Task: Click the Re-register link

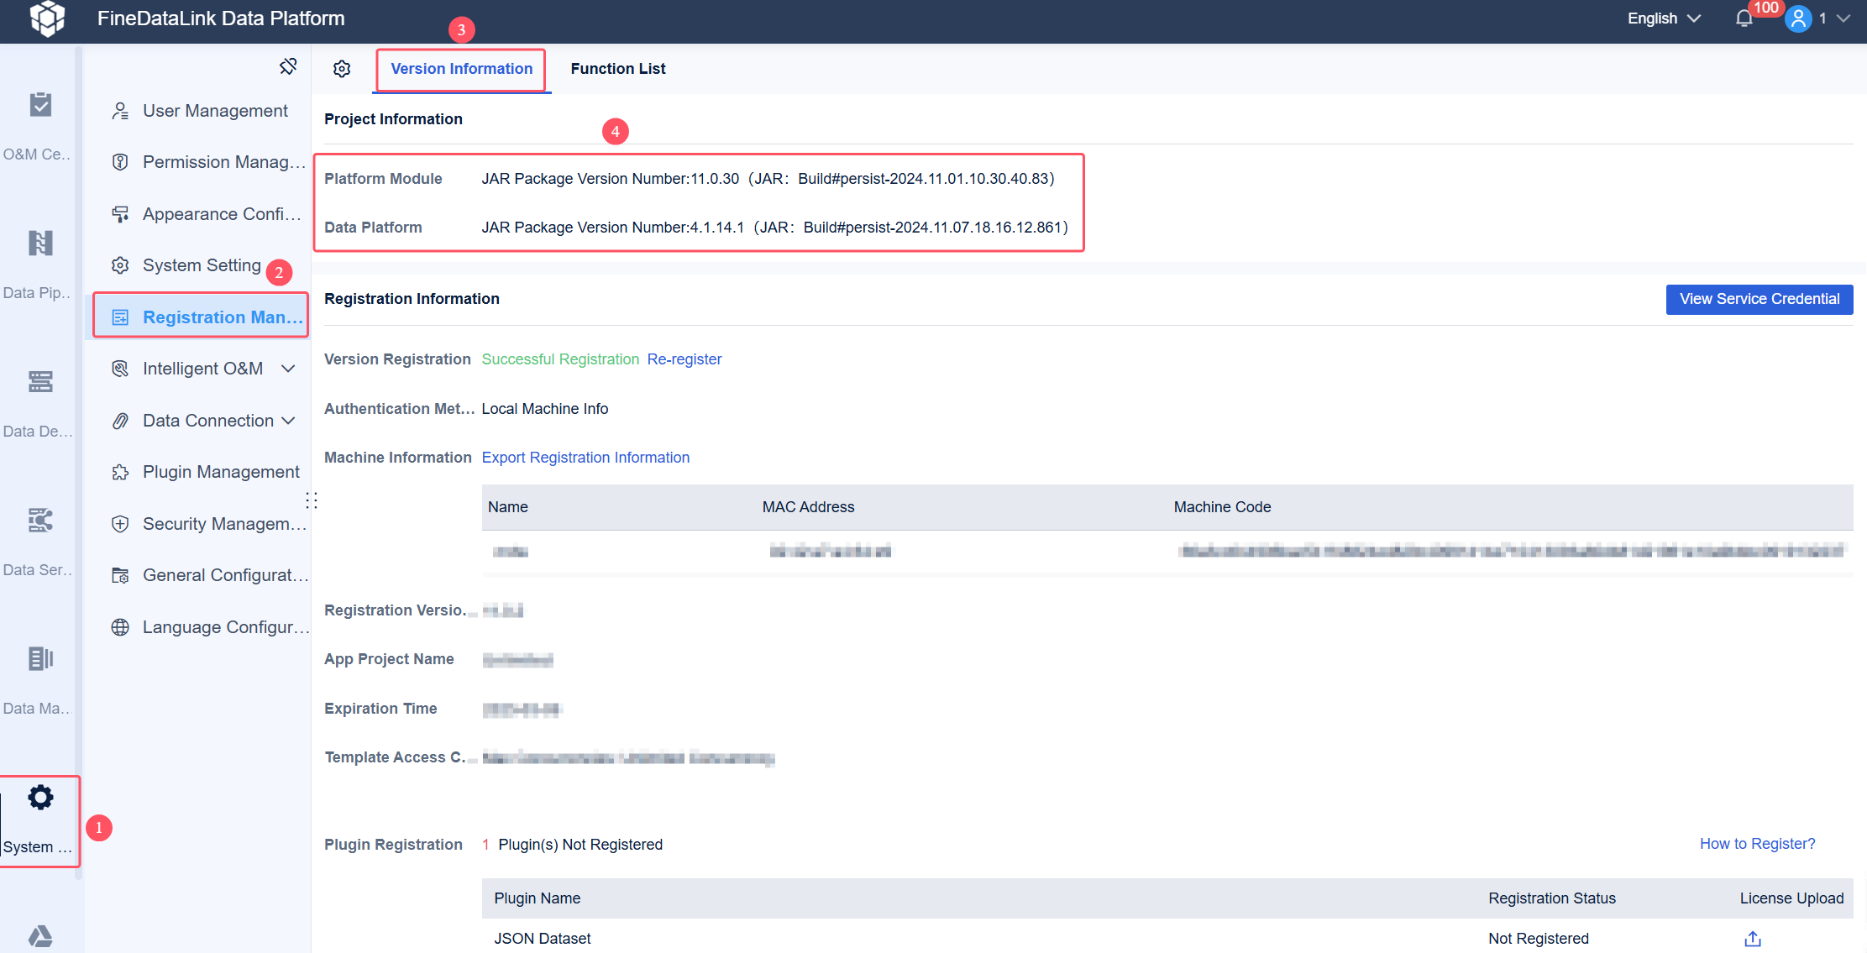Action: (684, 359)
